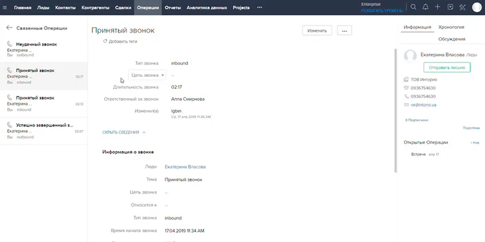This screenshot has height=242, width=485.
Task: Click Enterprise edition label
Action: point(371,5)
